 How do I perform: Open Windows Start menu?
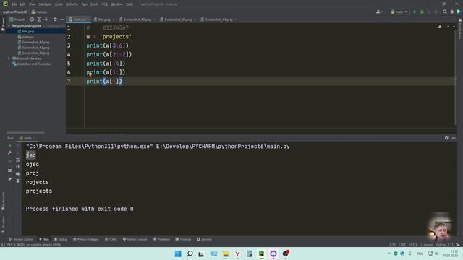(178, 253)
